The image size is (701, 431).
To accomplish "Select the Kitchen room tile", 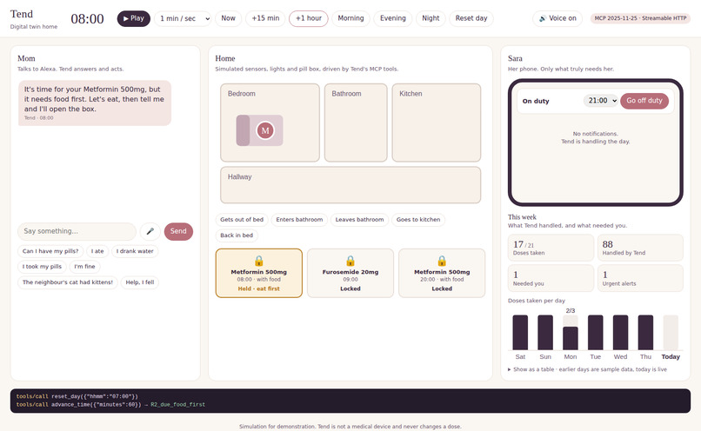I will 437,123.
